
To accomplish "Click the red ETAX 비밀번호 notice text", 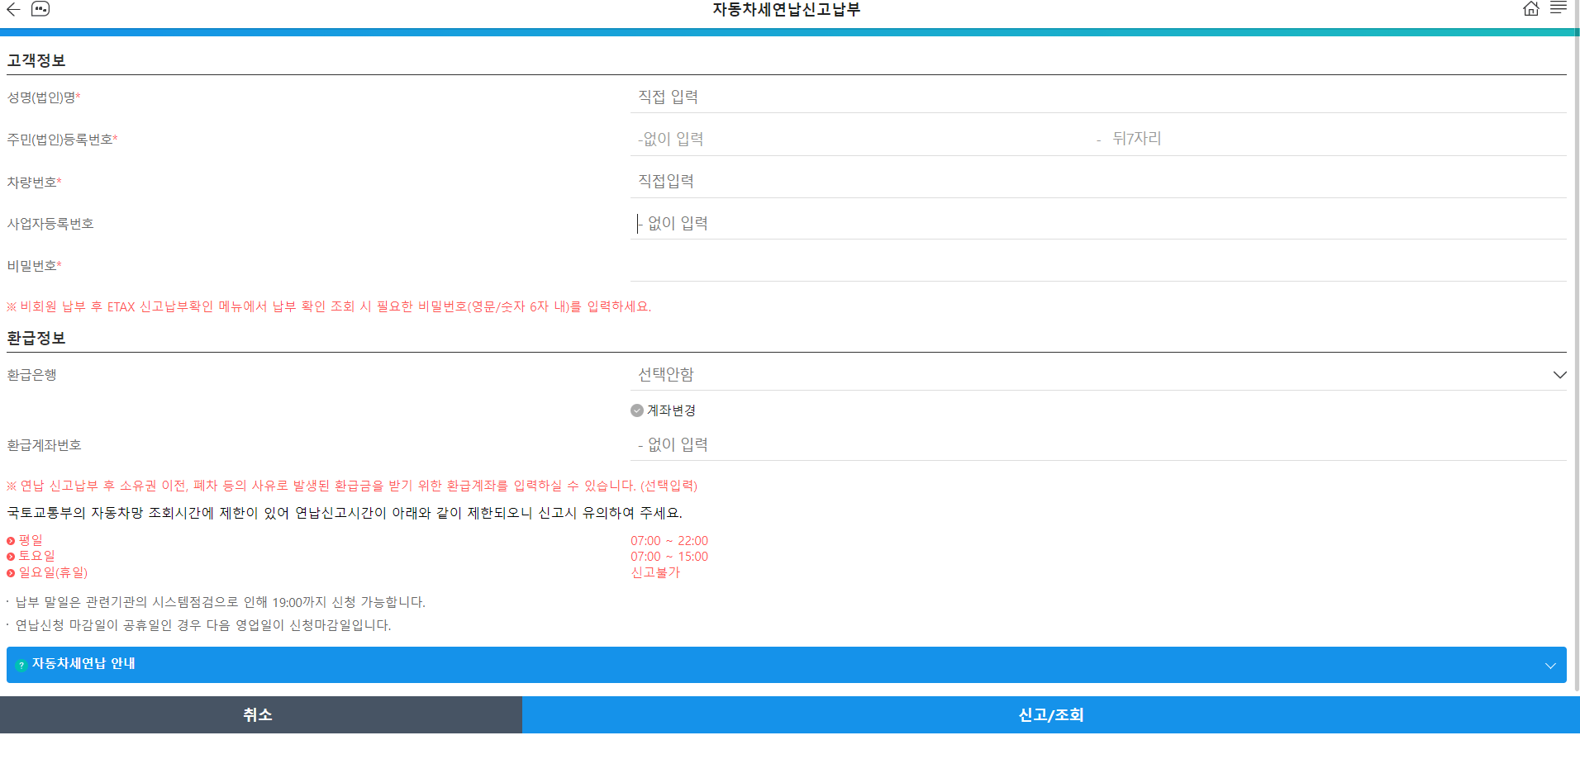I will coord(329,307).
